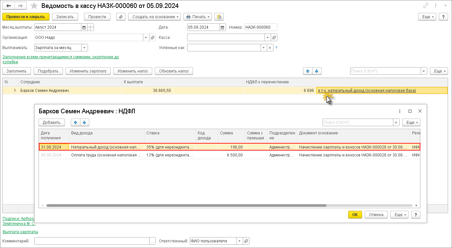The width and height of the screenshot is (452, 248).
Task: Click the horizontal scrollbar in НДФЛ dialog
Action: pos(186,205)
